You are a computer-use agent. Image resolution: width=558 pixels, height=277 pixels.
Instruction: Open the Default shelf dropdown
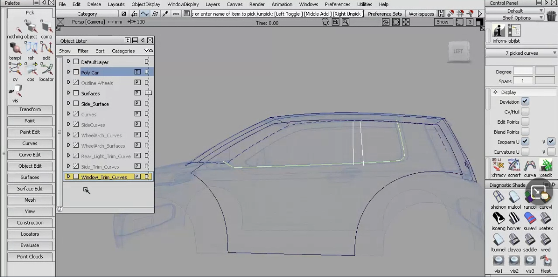coord(515,11)
